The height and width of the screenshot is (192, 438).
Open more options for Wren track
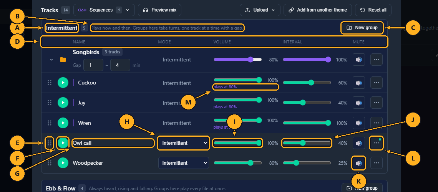point(376,123)
